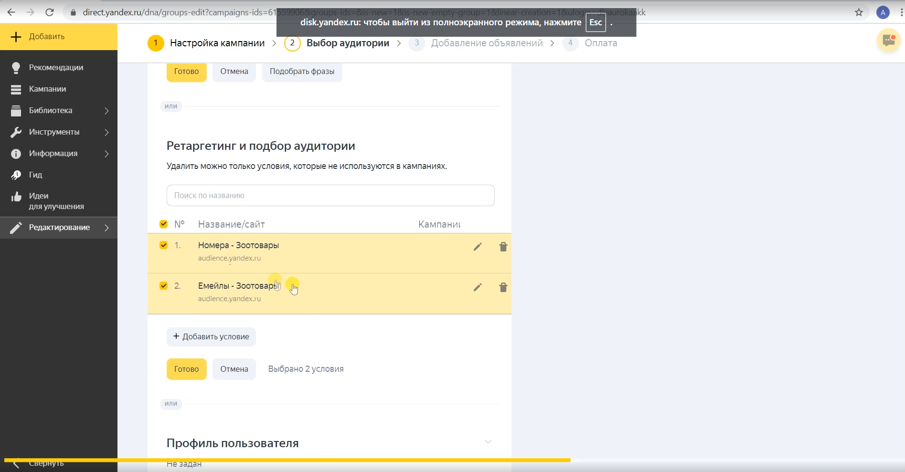
Task: Click the yellow video progress bar
Action: 287,460
